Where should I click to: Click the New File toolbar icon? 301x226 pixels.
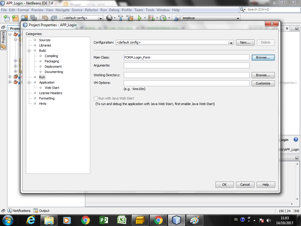(7, 18)
